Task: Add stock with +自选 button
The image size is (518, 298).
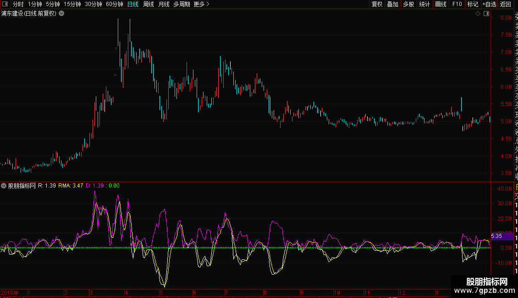Action: click(x=489, y=4)
